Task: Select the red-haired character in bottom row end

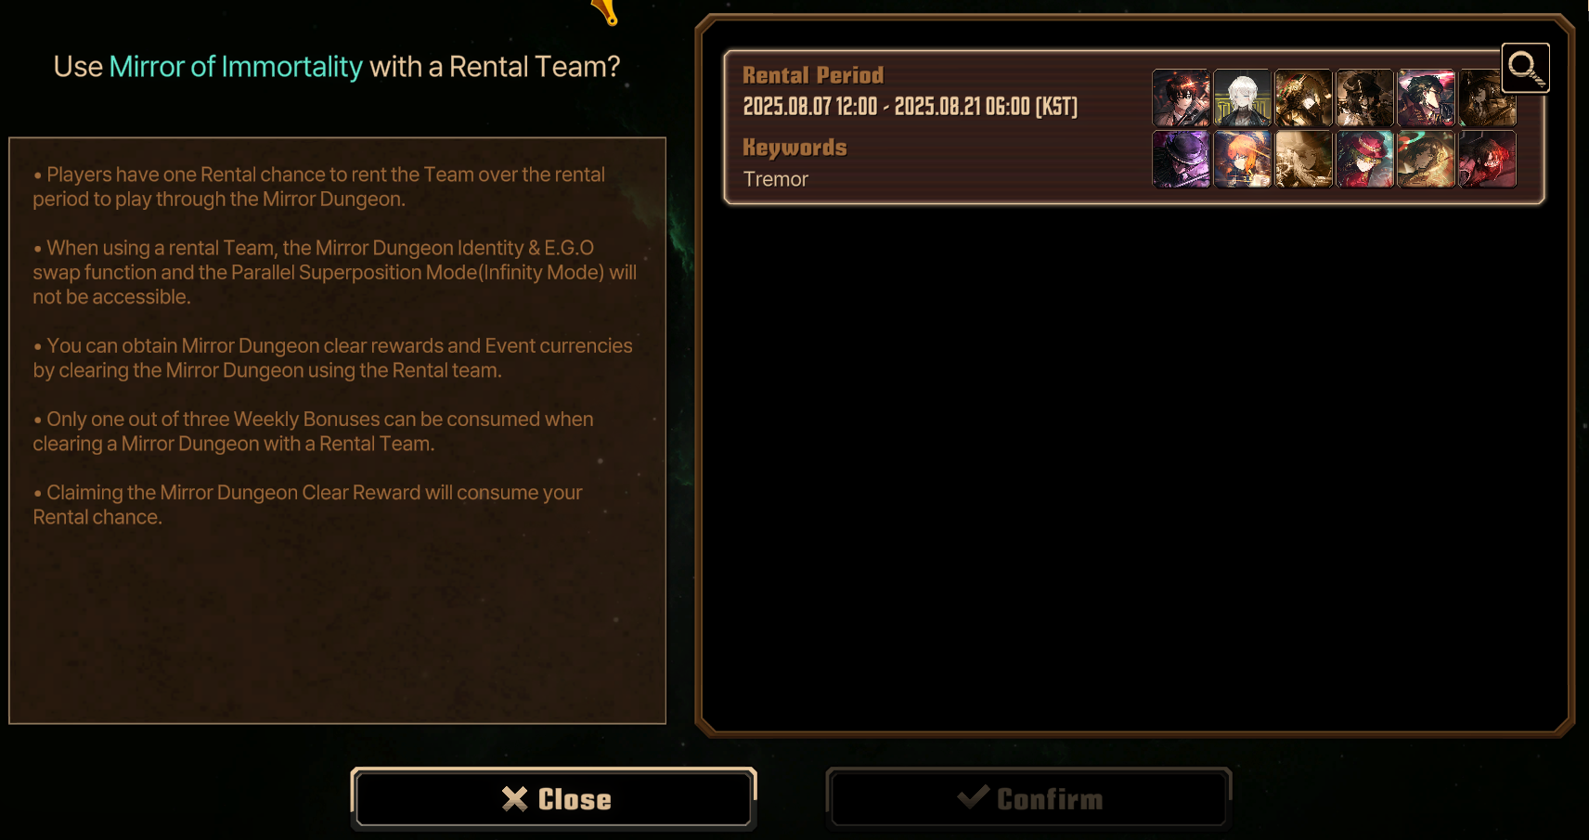Action: 1487,159
